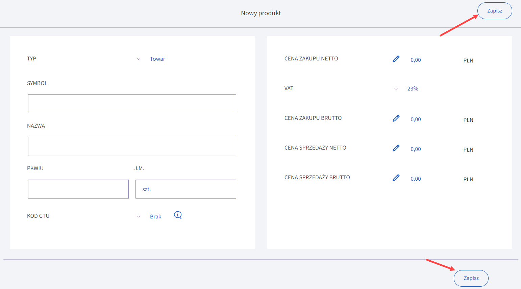Click the J.M. field containing szt.

(x=185, y=189)
